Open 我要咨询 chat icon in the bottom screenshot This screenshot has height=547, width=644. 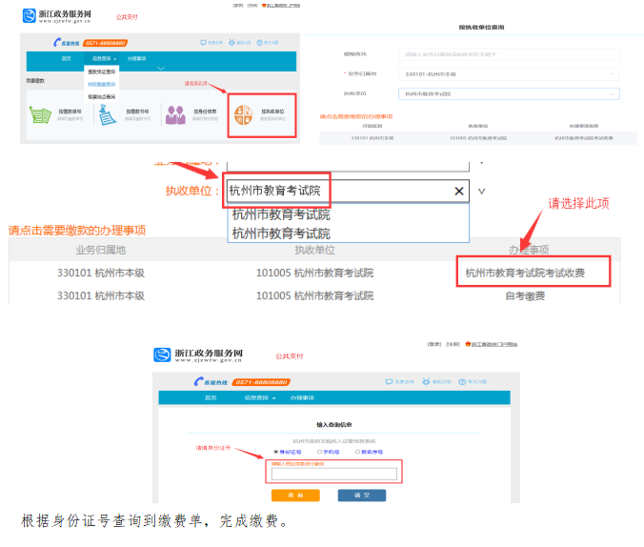389,382
